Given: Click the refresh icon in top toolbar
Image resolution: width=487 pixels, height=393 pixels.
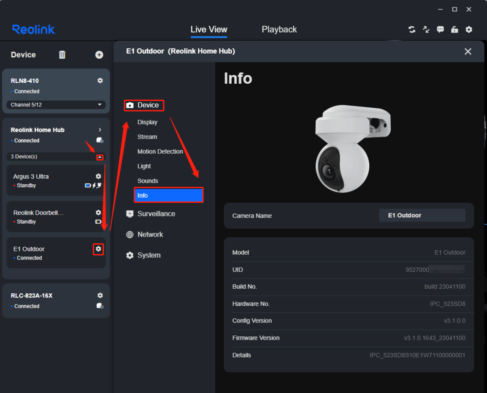Looking at the screenshot, I should (412, 30).
